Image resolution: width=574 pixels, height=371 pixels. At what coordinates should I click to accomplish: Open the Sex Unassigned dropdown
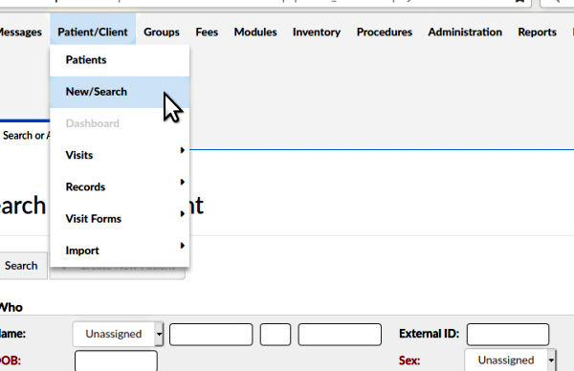(x=510, y=360)
